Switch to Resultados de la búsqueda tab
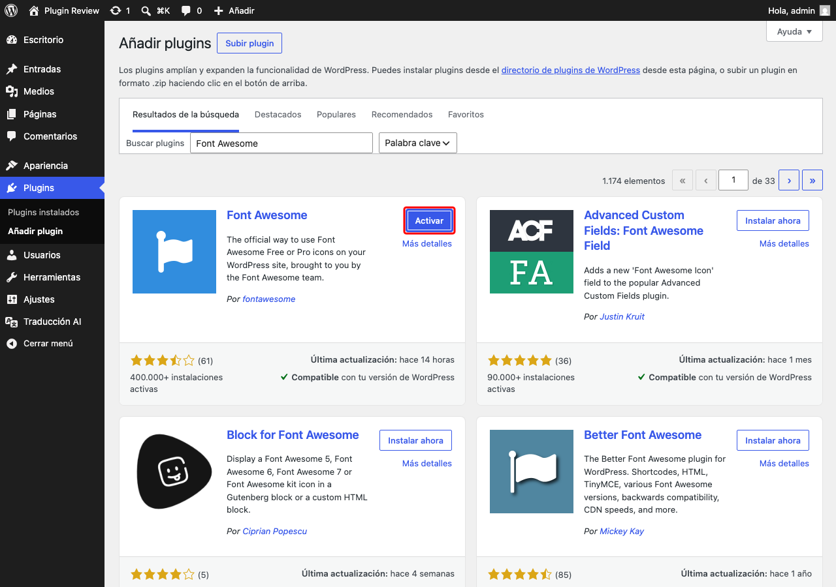Screen dimensions: 836x587 185,114
